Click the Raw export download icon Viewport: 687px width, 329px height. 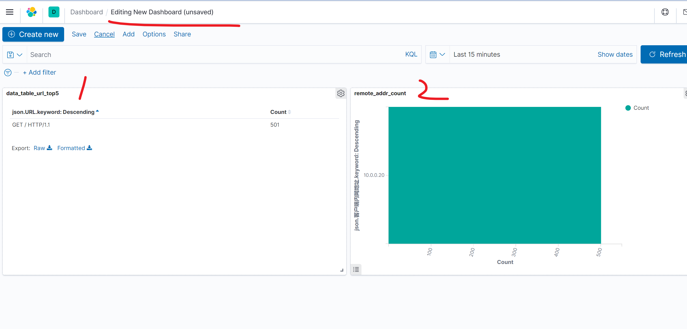coord(50,148)
